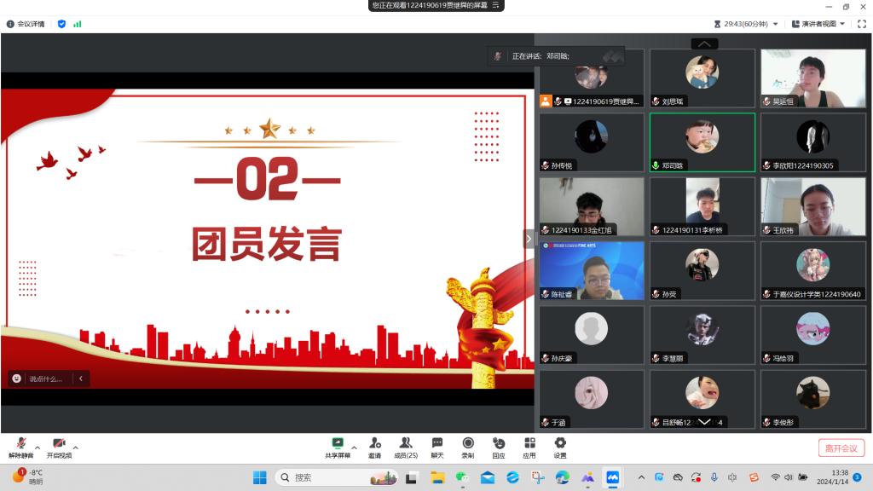The height and width of the screenshot is (491, 873).
Task: Enter full screen mode icon
Action: (862, 24)
